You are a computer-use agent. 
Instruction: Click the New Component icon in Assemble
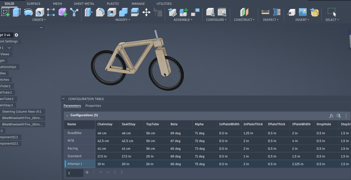(x=184, y=12)
